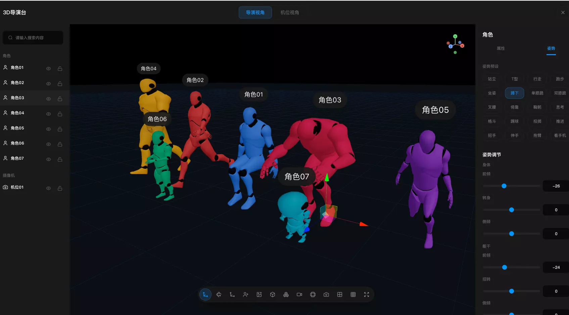Image resolution: width=569 pixels, height=315 pixels.
Task: Click the green Y-axis arrow of gizmo
Action: 327,177
